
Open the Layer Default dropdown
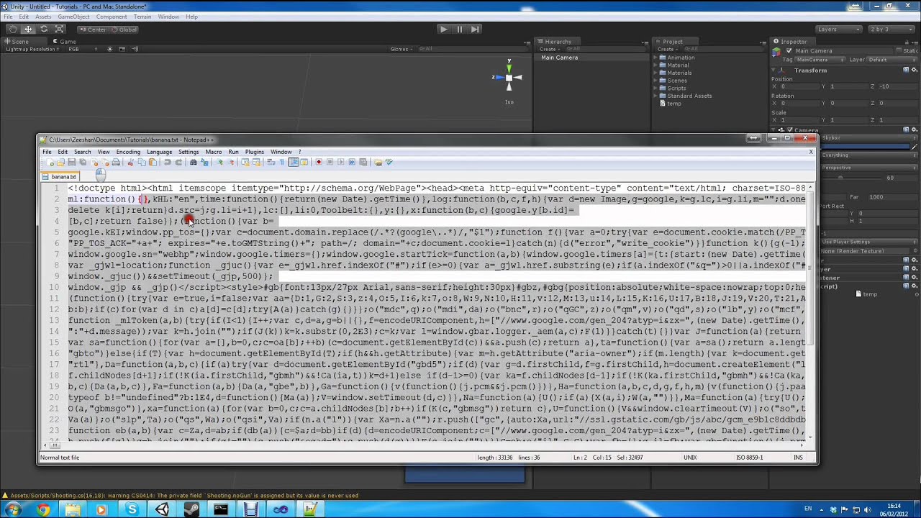tap(891, 60)
